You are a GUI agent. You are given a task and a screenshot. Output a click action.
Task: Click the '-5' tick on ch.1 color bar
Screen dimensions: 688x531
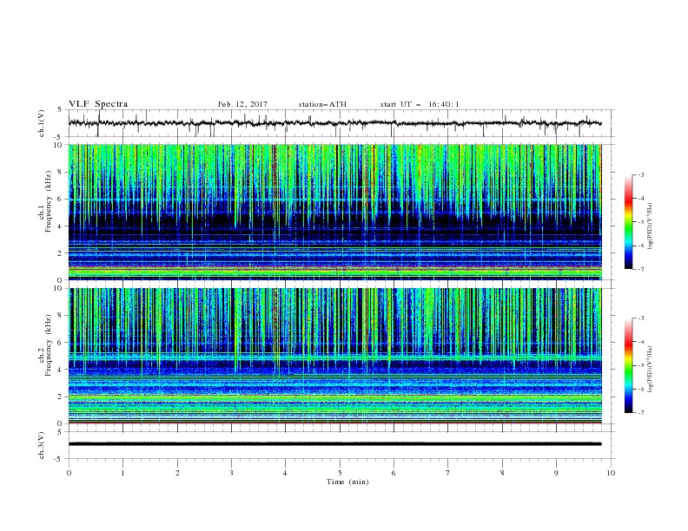[x=640, y=222]
